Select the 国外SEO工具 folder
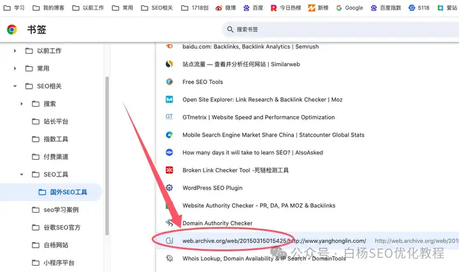Screen dimensions: 459x272 pyautogui.click(x=63, y=192)
